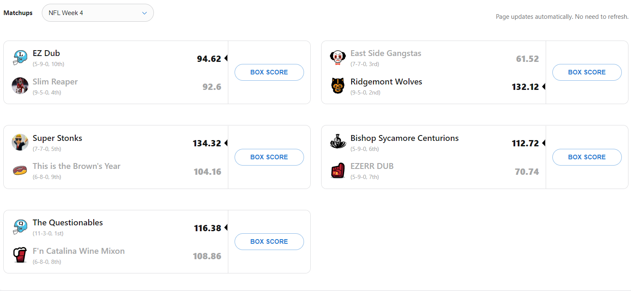Click the donut logo for Brown's Year
631x291 pixels.
(20, 171)
